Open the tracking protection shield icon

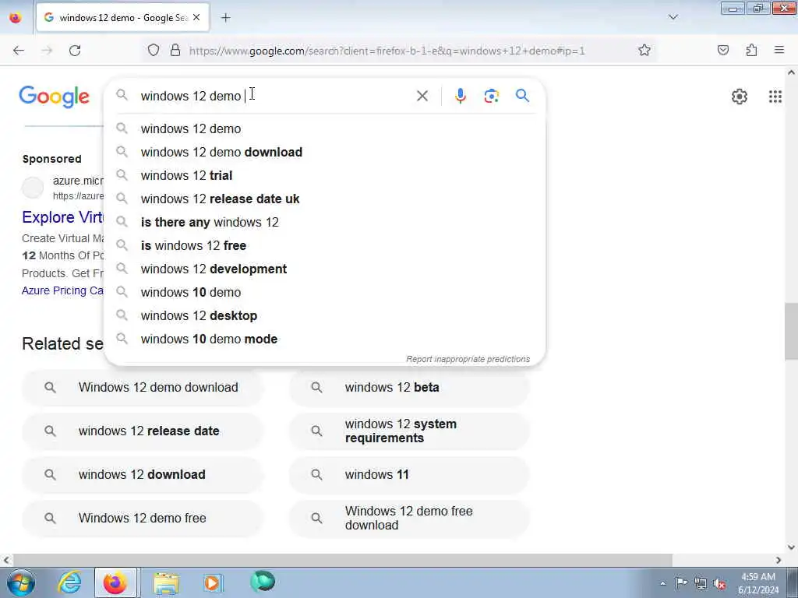pos(154,50)
